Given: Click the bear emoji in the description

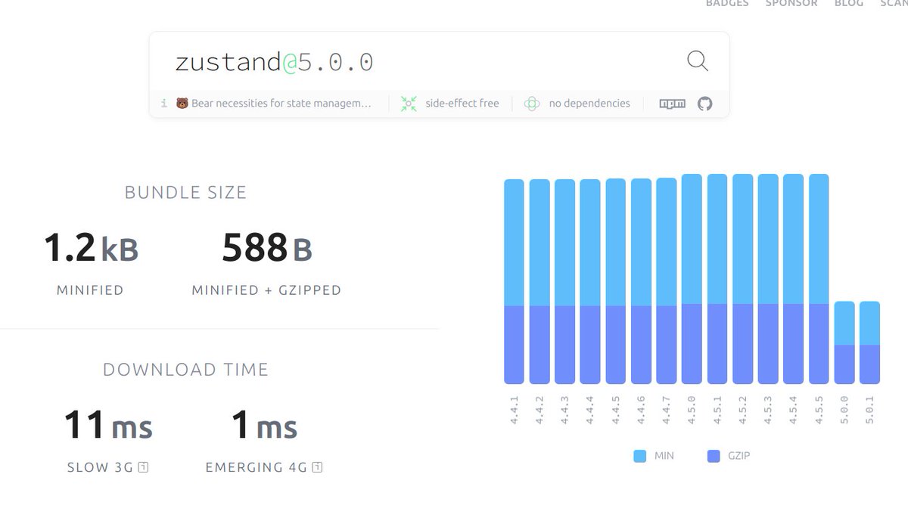Looking at the screenshot, I should point(181,103).
